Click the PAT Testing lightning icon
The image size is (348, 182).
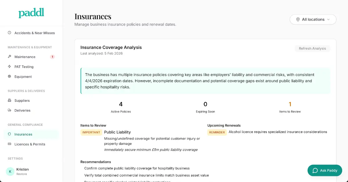[10, 67]
